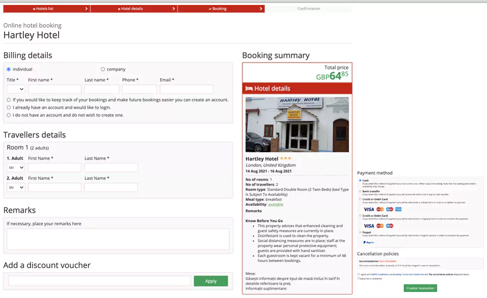Image resolution: width=487 pixels, height=298 pixels.
Task: Choose Bank transfer payment method
Action: pyautogui.click(x=360, y=191)
